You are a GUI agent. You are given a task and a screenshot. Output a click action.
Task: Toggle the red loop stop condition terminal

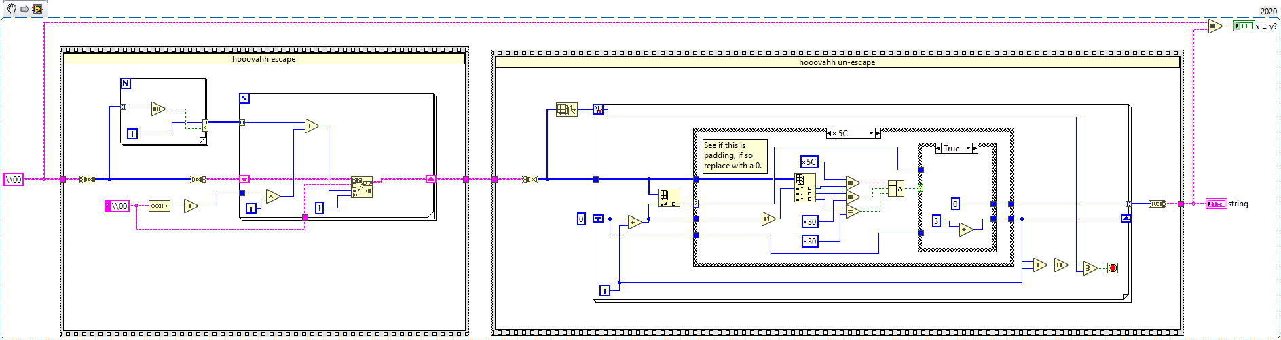1112,268
